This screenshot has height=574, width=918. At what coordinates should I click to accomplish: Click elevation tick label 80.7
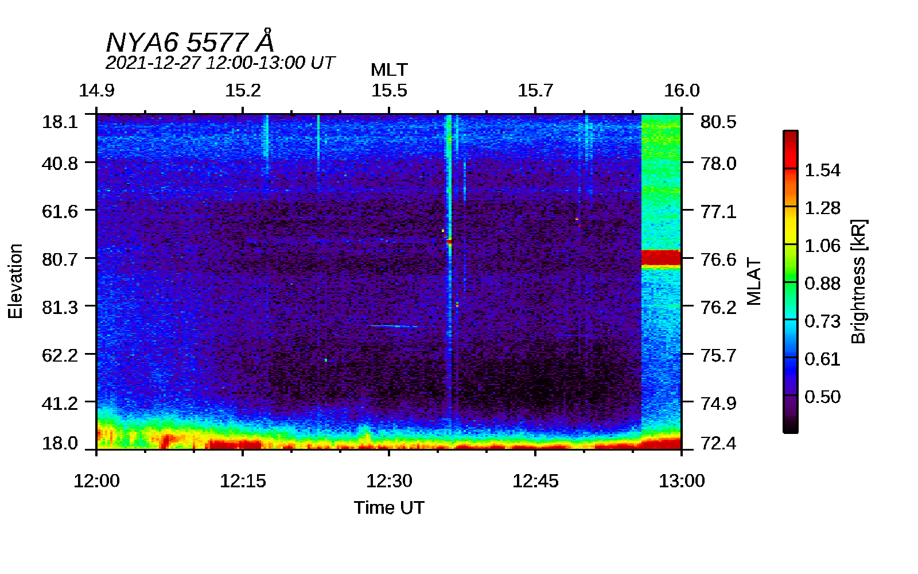(60, 259)
